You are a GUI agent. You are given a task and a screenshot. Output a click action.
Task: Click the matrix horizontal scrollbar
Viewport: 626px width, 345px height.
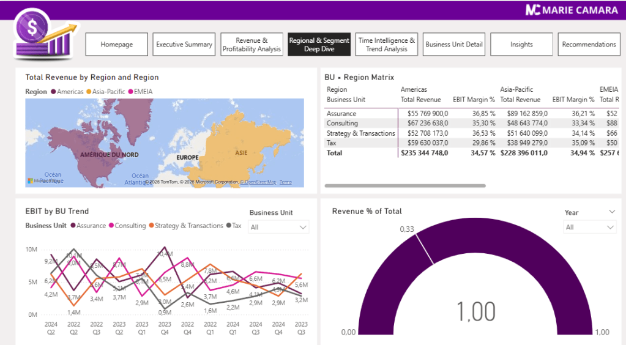click(x=404, y=185)
